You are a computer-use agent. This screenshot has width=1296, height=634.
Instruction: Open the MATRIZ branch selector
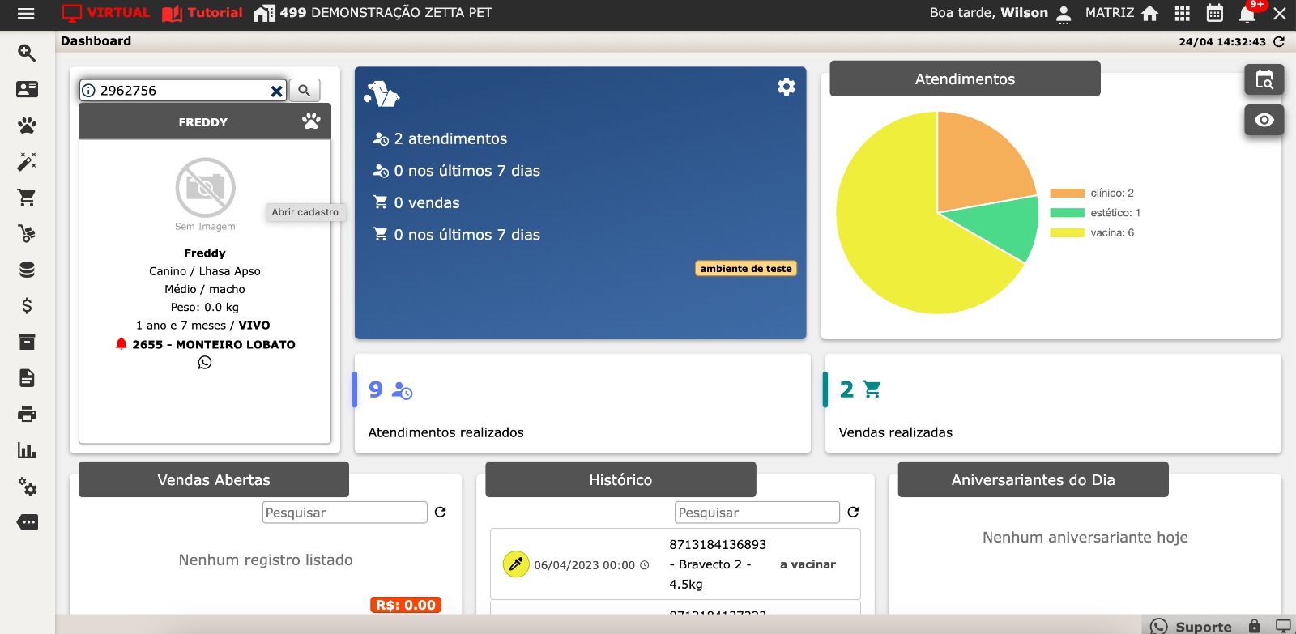(x=1121, y=13)
